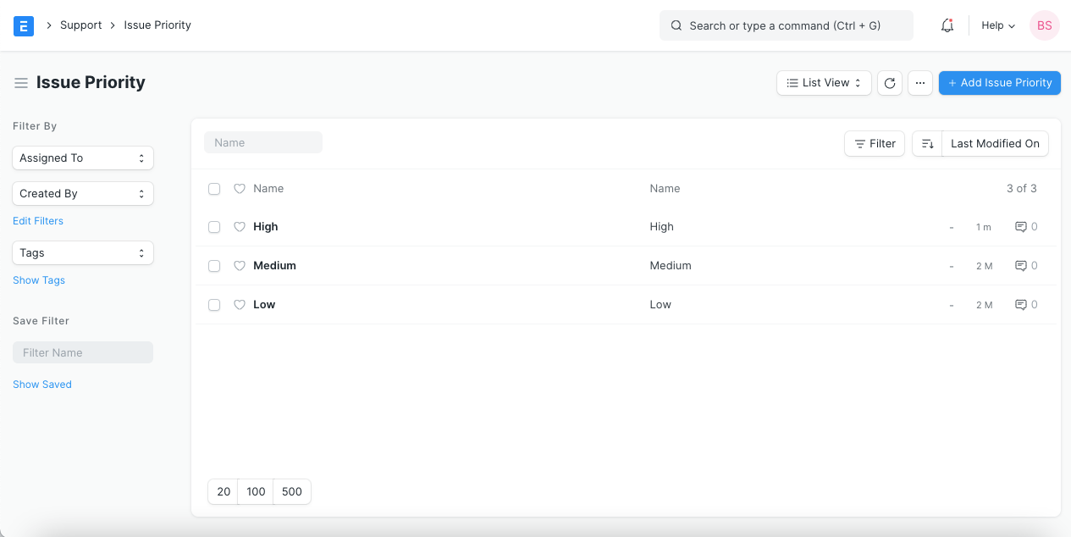This screenshot has height=537, width=1071.
Task: Click the refresh list icon
Action: point(890,83)
